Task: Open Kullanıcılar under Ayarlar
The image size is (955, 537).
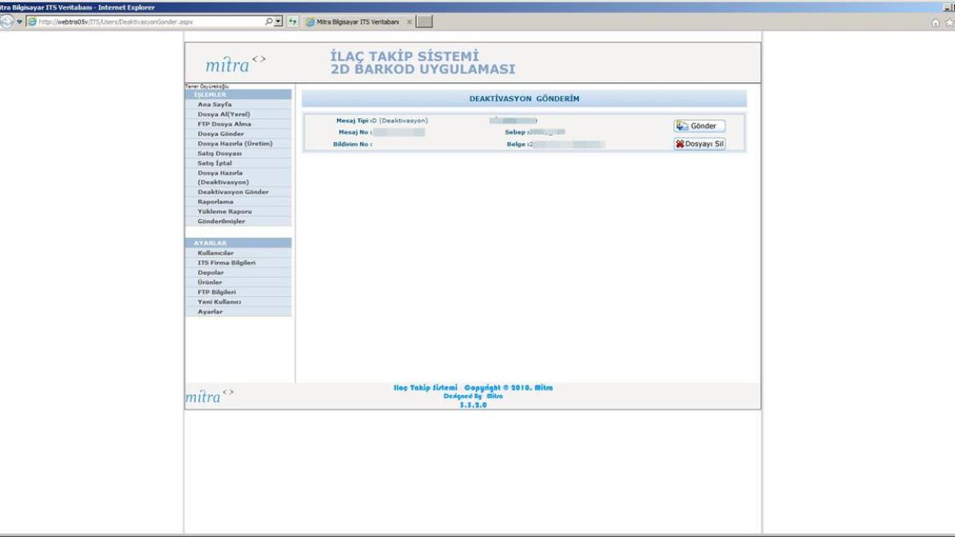Action: click(215, 253)
